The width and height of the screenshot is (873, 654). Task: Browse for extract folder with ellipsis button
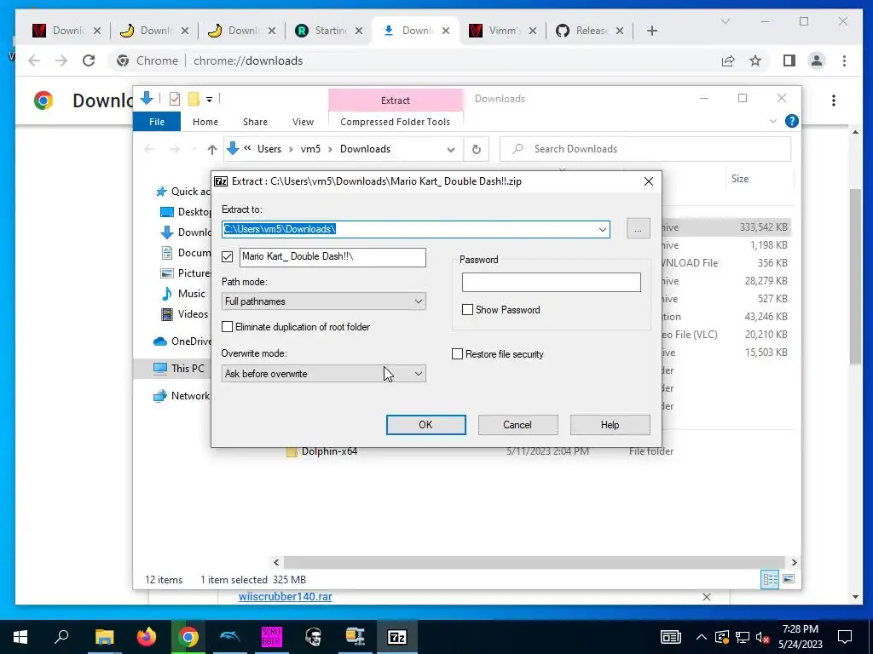[638, 229]
